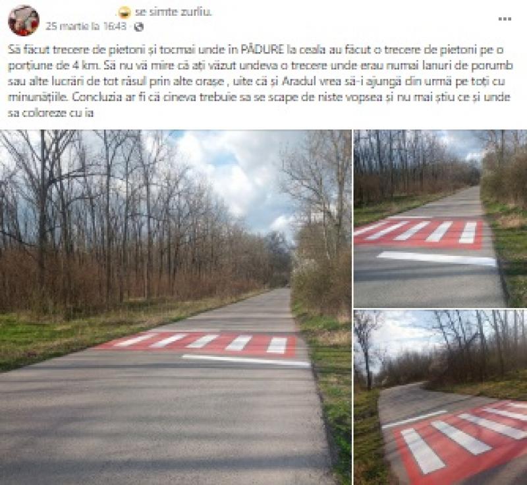Viewport: 527px width, 485px height.
Task: Click the public globe audience icon
Action: [139, 26]
